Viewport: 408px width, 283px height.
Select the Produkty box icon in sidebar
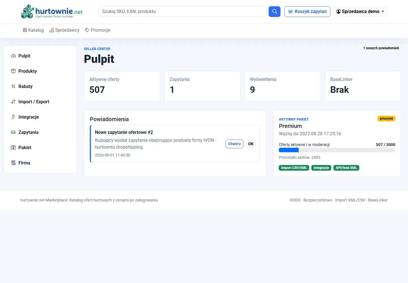pos(13,71)
